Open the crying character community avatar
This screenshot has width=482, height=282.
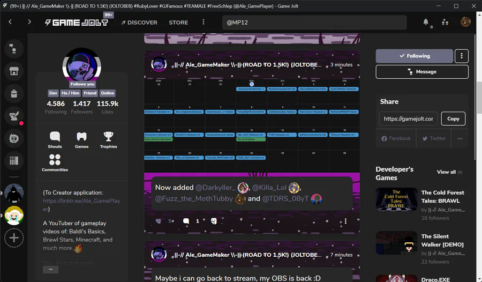[14, 216]
